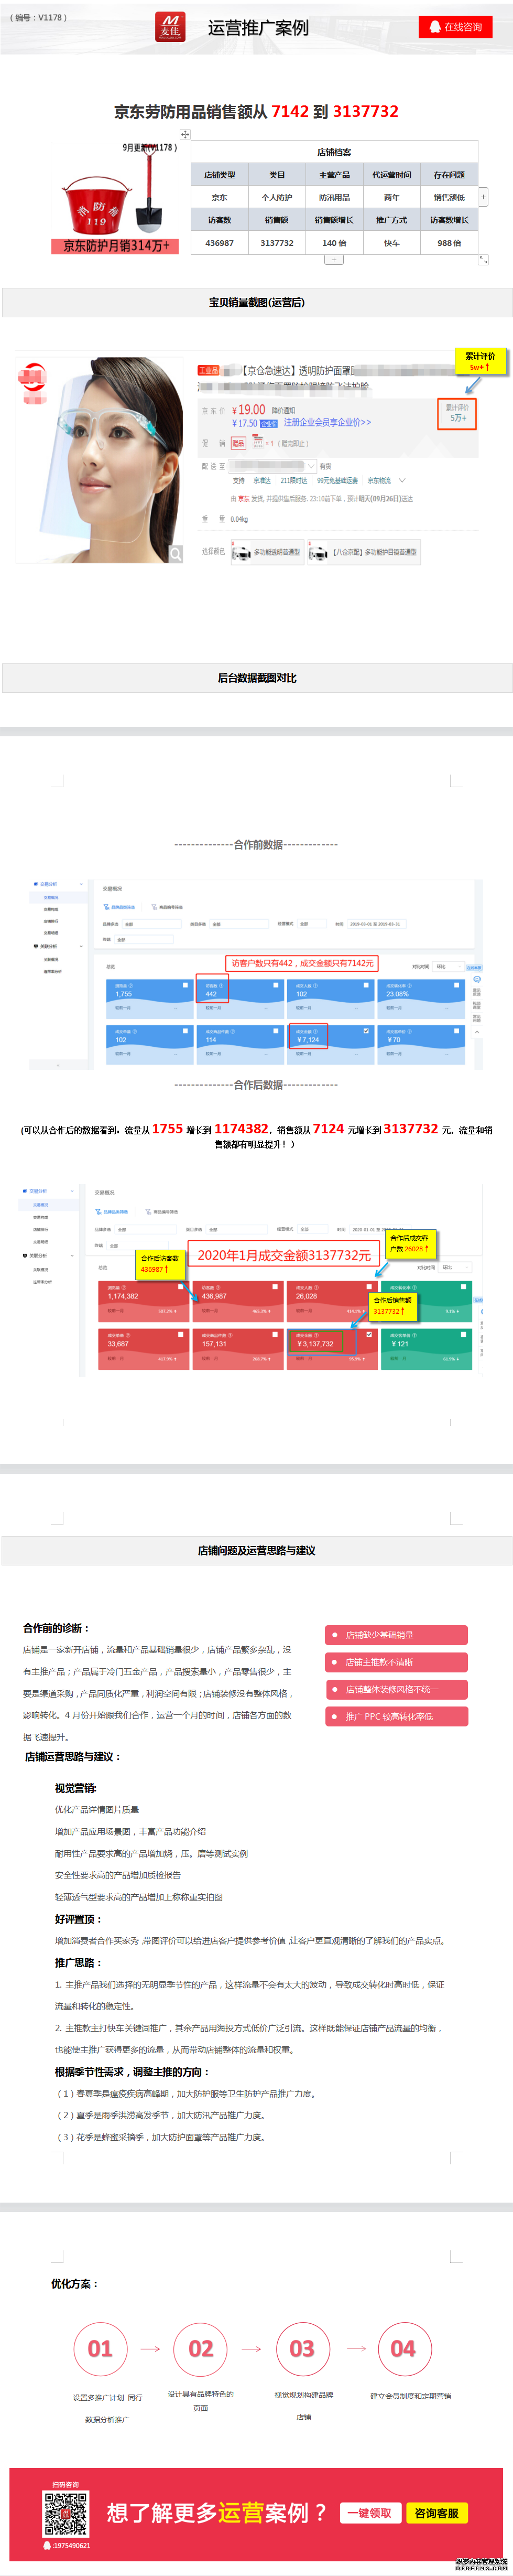Click the 降价通知 price alert link
This screenshot has width=513, height=2576.
tap(283, 410)
